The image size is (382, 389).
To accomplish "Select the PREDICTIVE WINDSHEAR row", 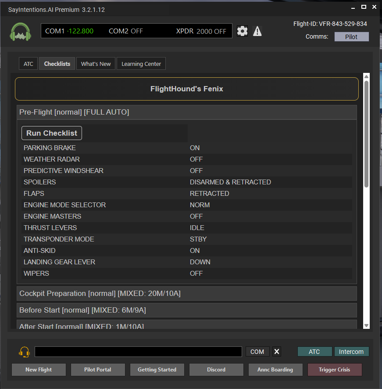I will click(x=187, y=171).
